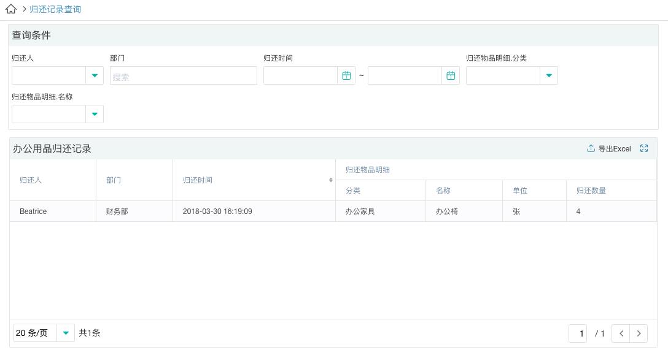This screenshot has height=358, width=668.
Task: Sort by 归还时间 column arrows
Action: [330, 180]
